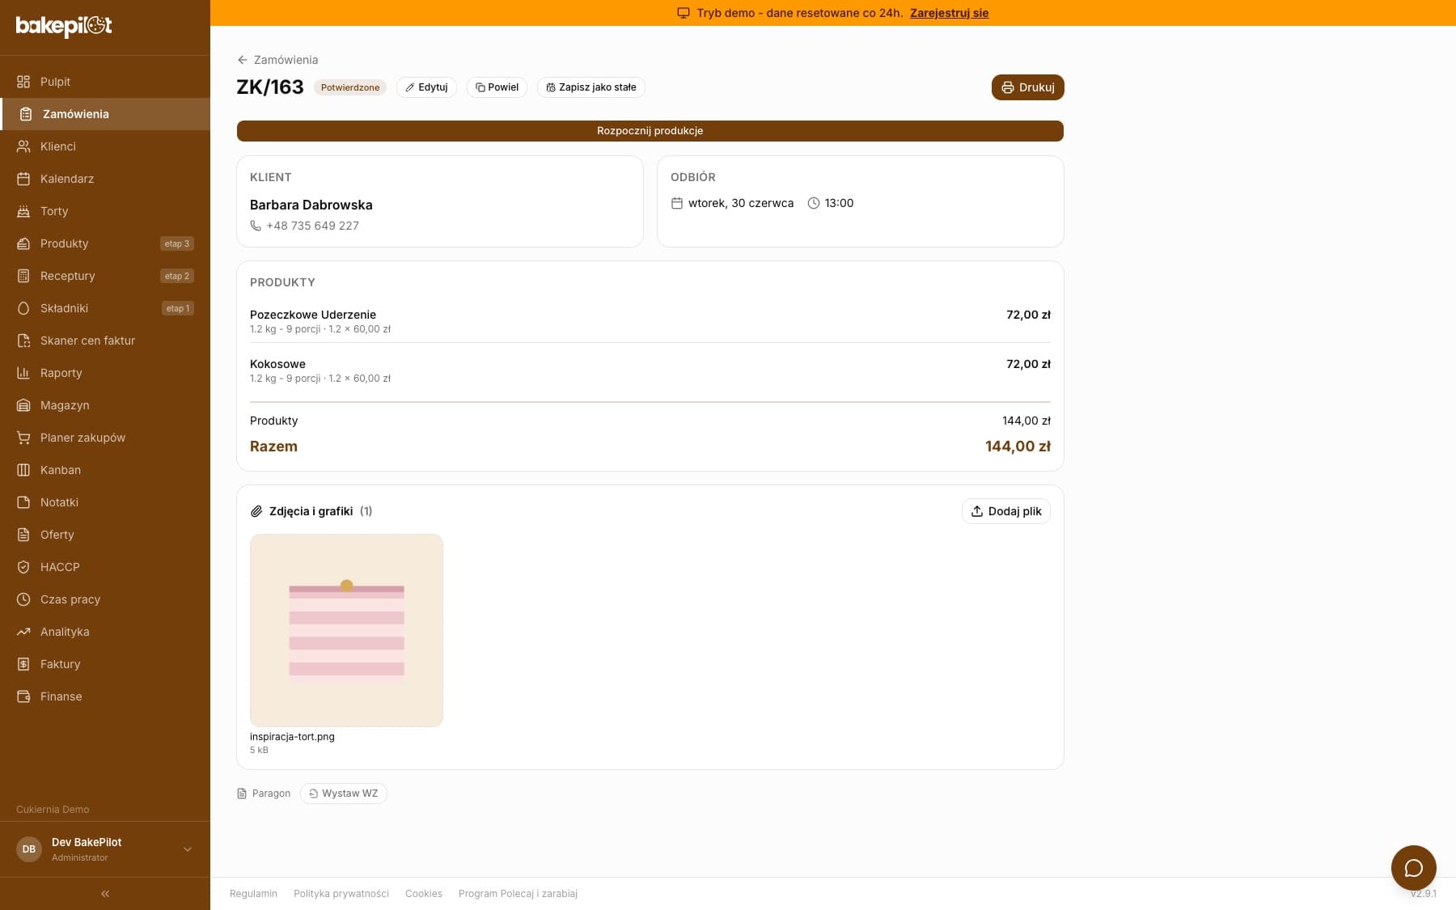1456x910 pixels.
Task: Click back arrow to Zamówienia
Action: [x=242, y=60]
